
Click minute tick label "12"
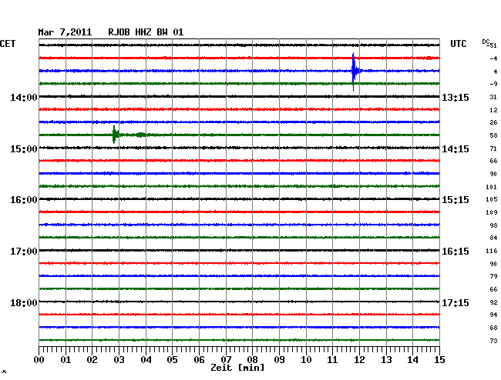(x=359, y=360)
